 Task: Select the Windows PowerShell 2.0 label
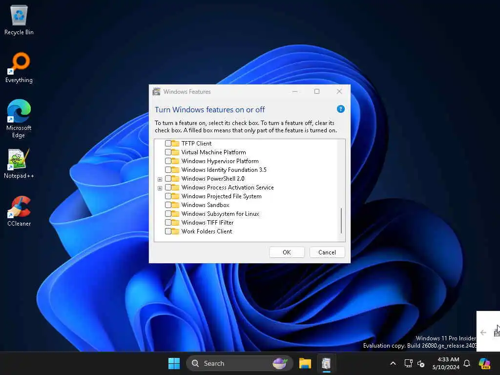pos(213,179)
